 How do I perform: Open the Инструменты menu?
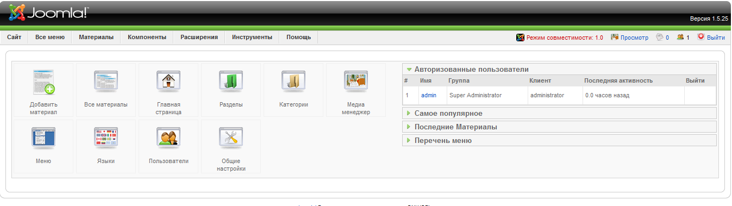[252, 37]
